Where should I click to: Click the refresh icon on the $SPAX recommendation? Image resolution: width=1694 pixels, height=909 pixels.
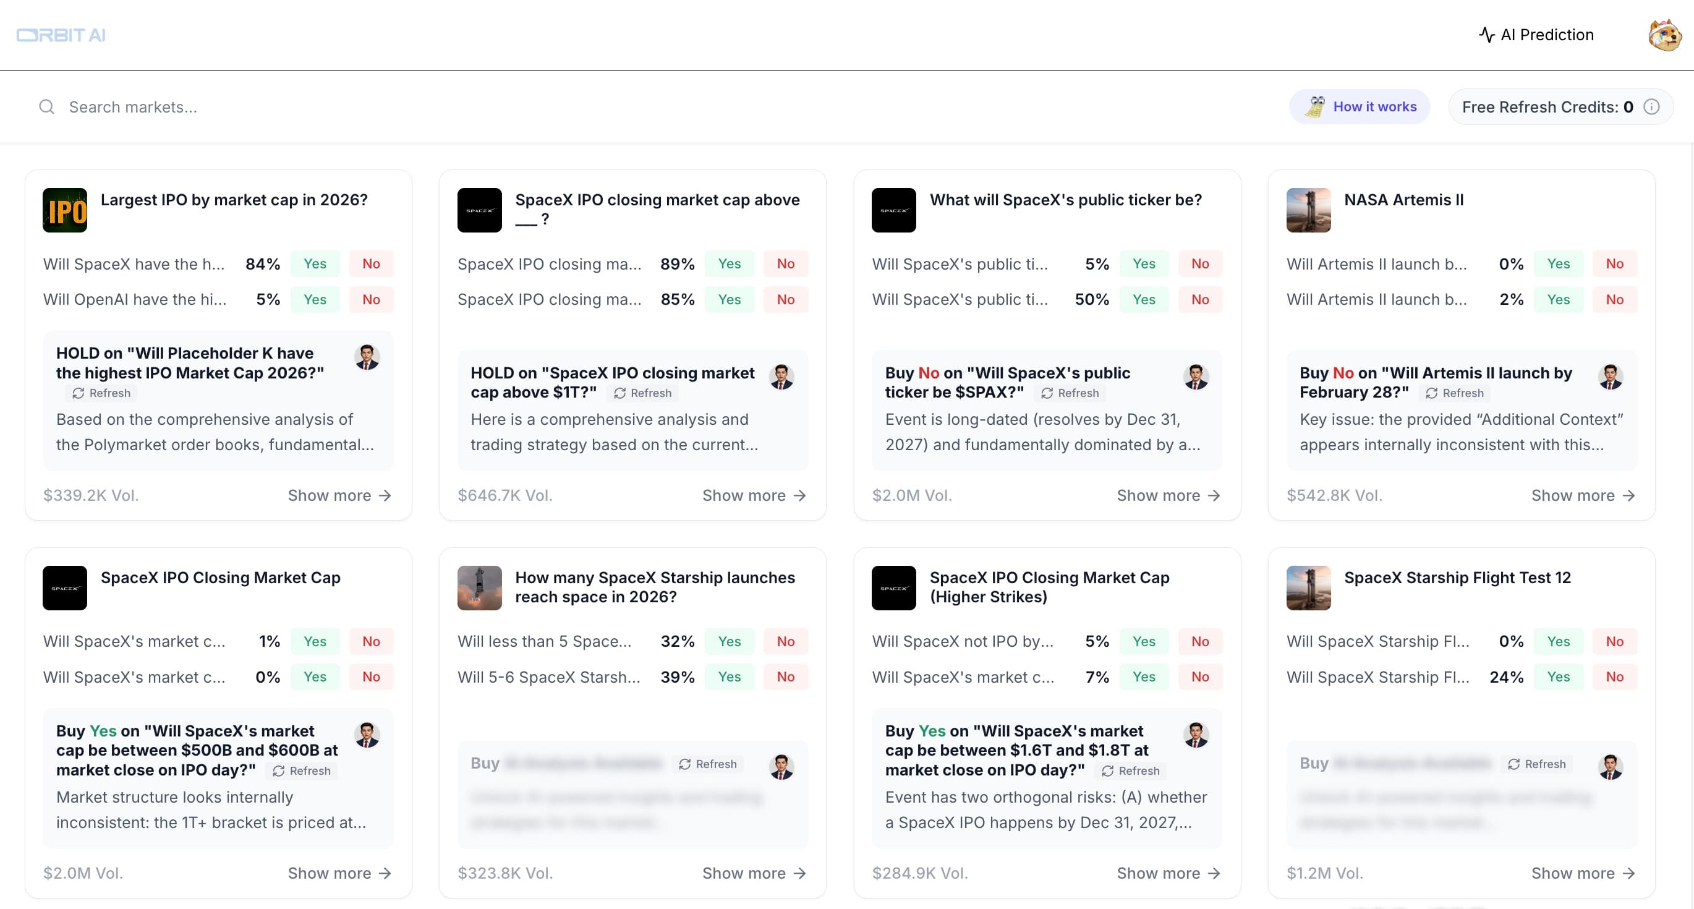coord(1047,393)
